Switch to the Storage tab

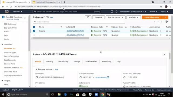click(x=77, y=61)
